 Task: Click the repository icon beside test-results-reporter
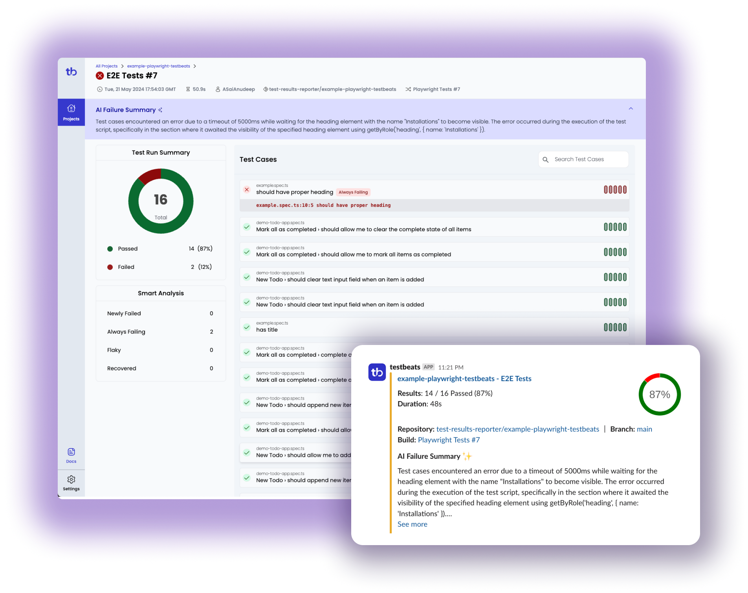click(x=266, y=89)
